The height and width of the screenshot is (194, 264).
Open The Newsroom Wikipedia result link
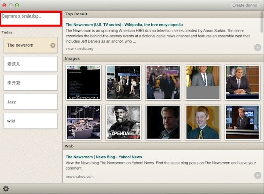124,25
